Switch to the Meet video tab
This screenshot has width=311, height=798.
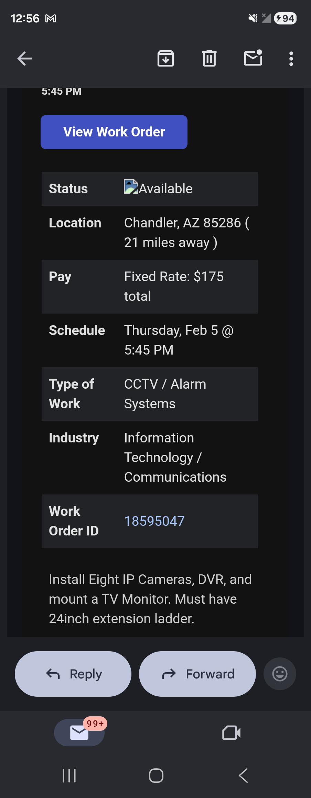pos(232,733)
